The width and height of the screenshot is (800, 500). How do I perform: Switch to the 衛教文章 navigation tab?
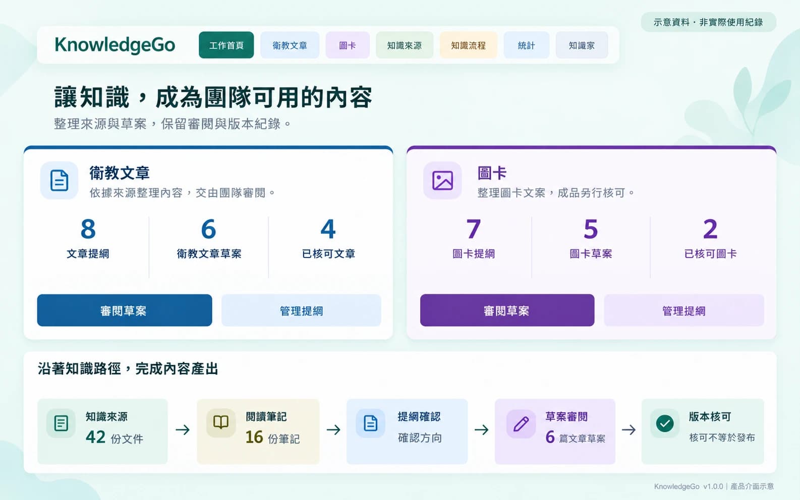tap(290, 45)
